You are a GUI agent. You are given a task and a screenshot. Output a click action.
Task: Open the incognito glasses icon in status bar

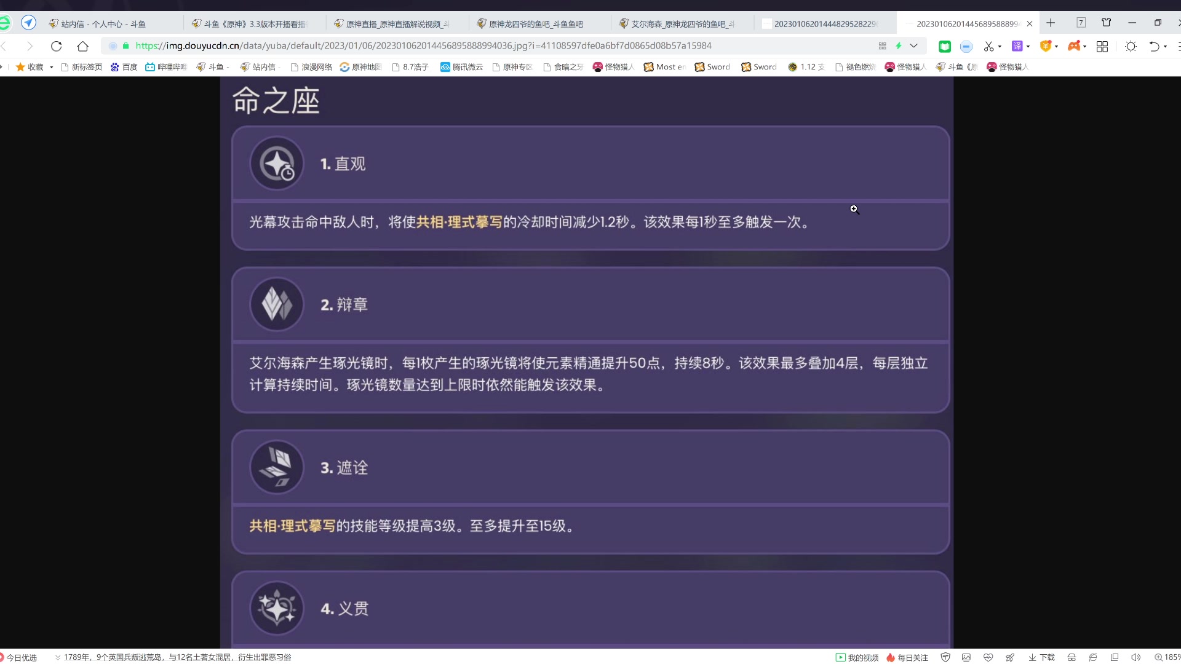[x=1072, y=657]
